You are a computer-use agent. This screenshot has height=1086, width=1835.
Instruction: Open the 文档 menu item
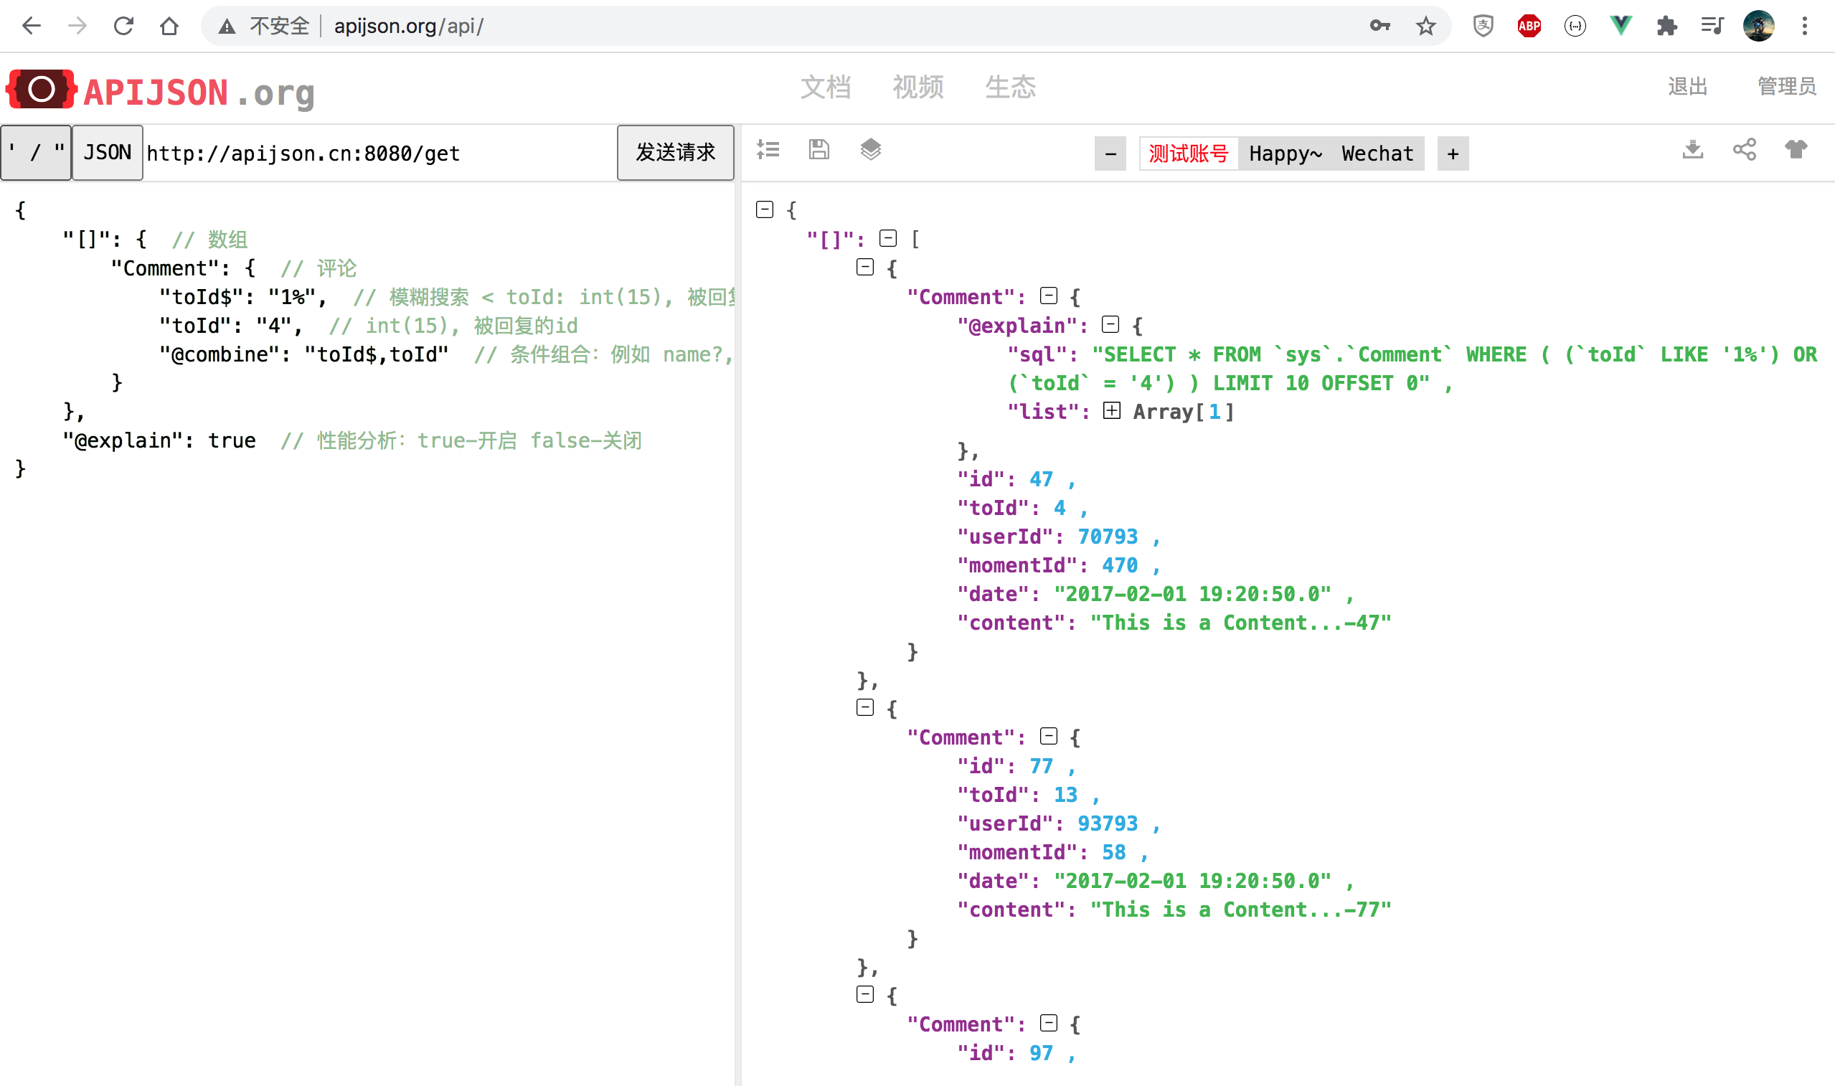pyautogui.click(x=828, y=87)
